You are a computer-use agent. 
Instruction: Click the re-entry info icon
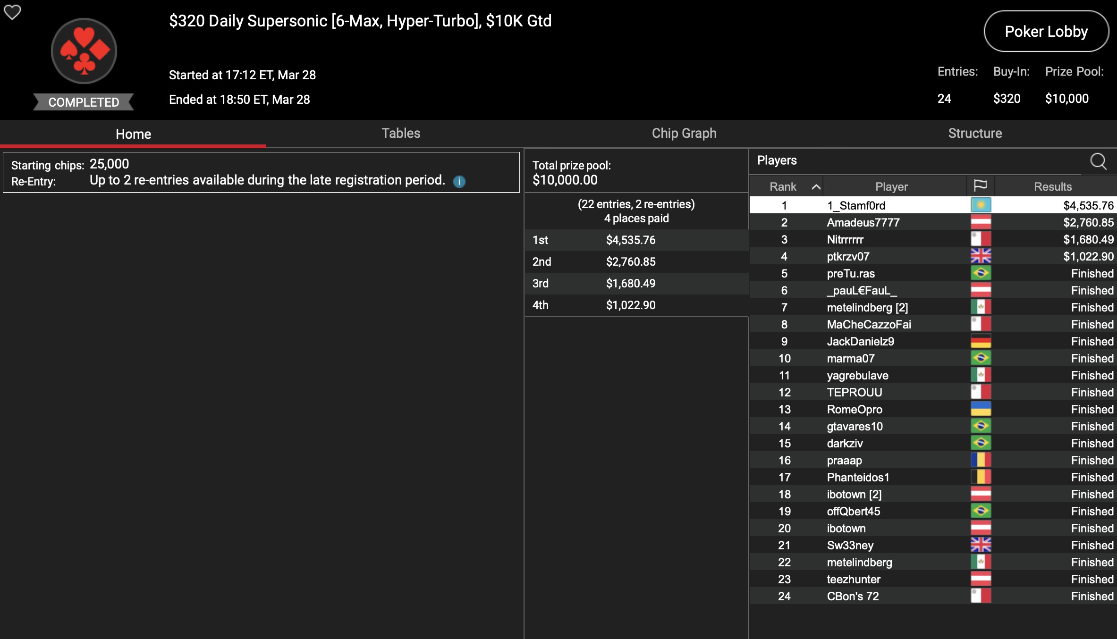[x=459, y=181]
